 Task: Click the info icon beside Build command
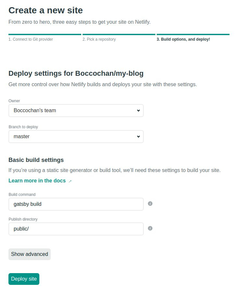click(150, 204)
